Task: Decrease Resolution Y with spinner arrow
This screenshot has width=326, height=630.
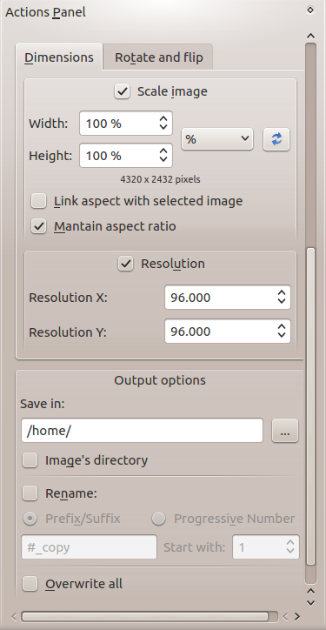Action: [282, 336]
